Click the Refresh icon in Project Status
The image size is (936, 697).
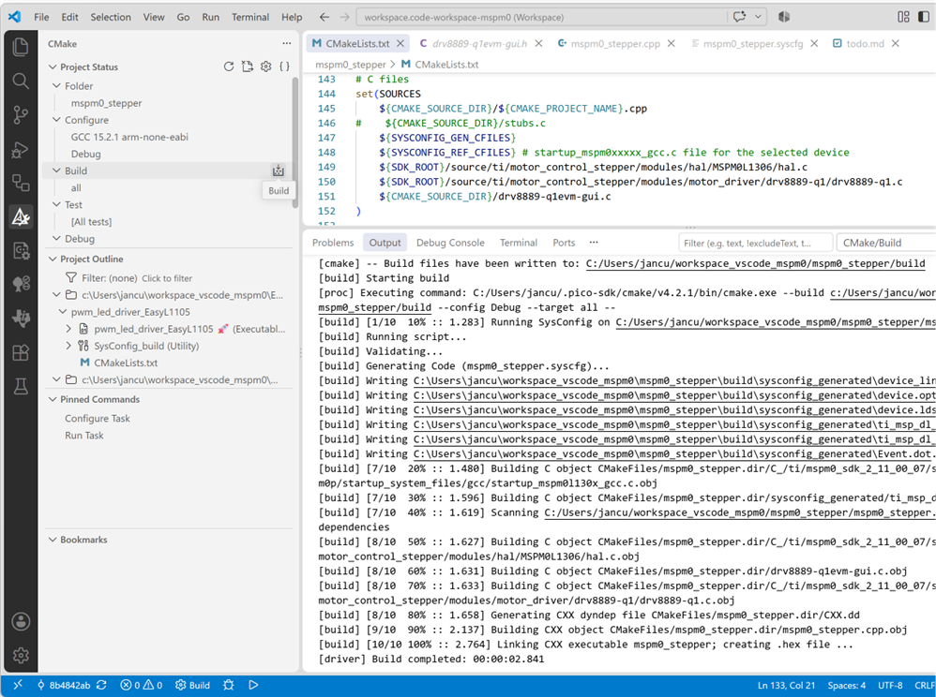click(229, 67)
